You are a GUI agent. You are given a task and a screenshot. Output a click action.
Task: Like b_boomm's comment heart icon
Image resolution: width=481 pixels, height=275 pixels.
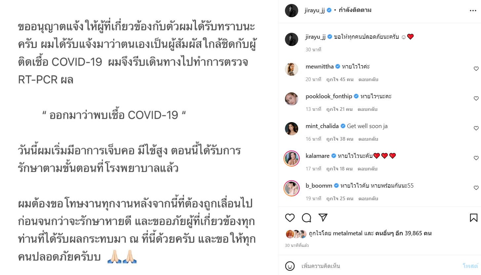[476, 188]
